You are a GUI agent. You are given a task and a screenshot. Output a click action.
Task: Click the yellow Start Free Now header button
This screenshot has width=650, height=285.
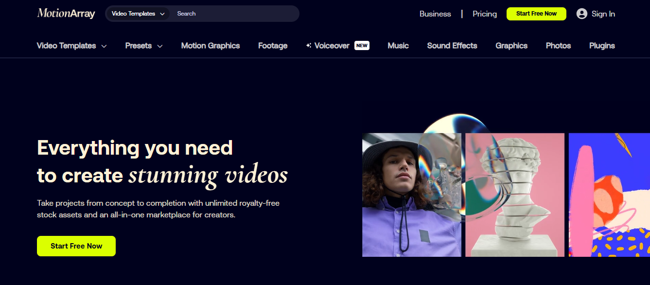coord(536,14)
